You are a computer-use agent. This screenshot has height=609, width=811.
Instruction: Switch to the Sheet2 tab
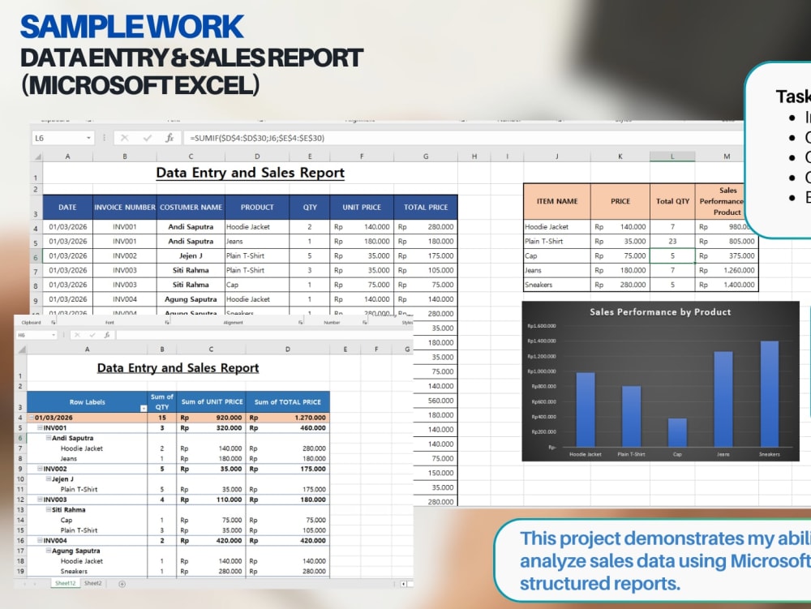pyautogui.click(x=93, y=583)
